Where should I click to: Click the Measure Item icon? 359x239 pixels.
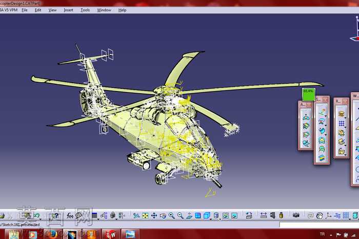272,215
